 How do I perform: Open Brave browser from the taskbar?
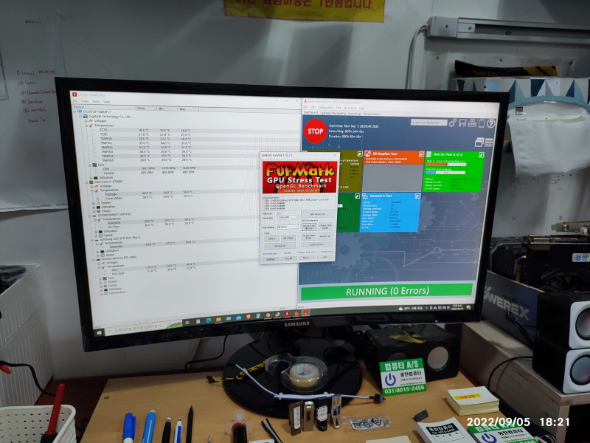click(249, 317)
